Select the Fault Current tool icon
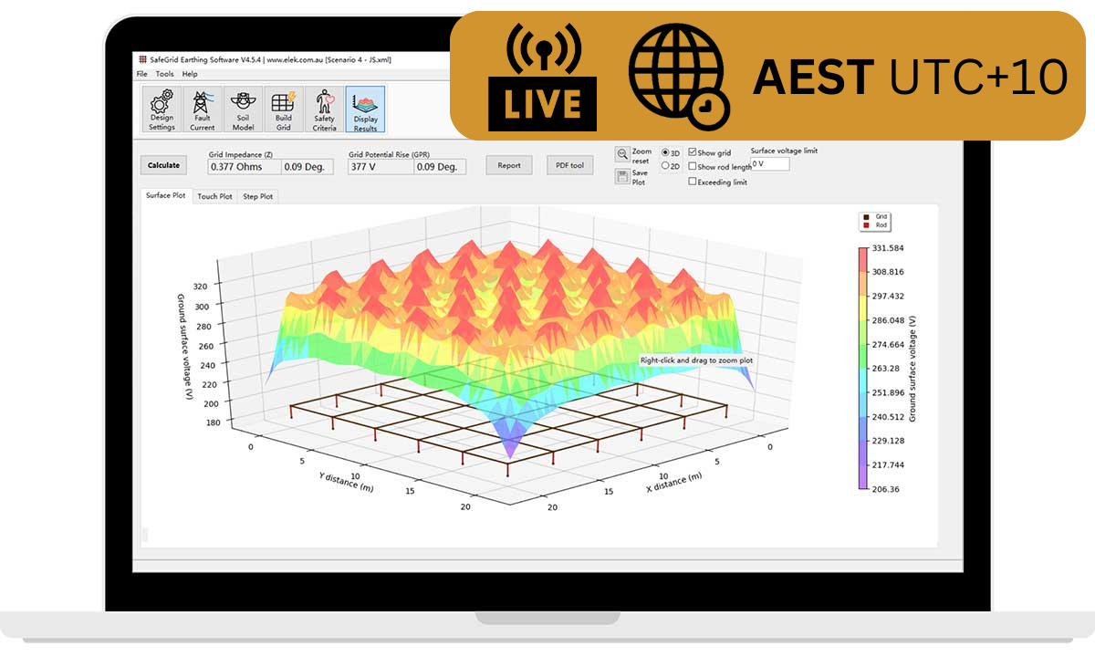 point(202,109)
